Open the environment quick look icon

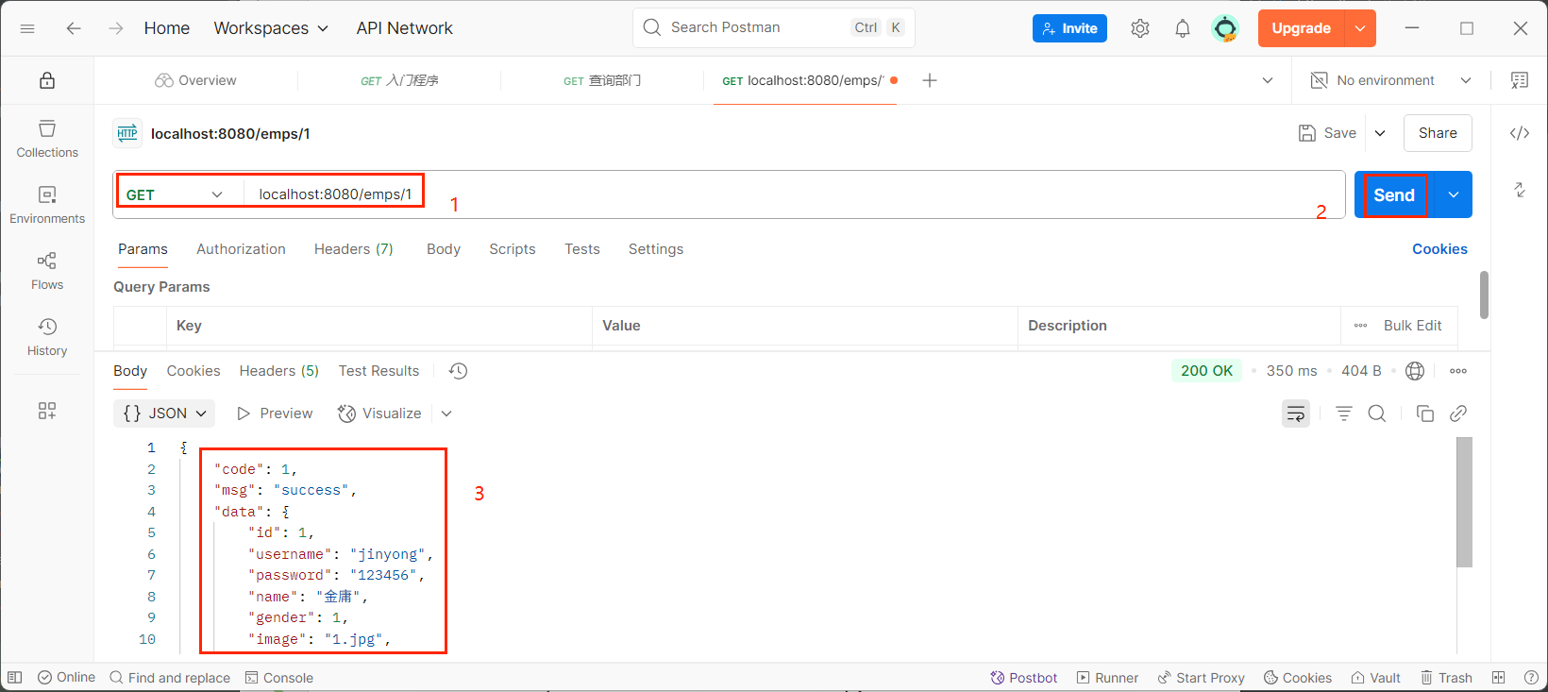tap(1520, 80)
